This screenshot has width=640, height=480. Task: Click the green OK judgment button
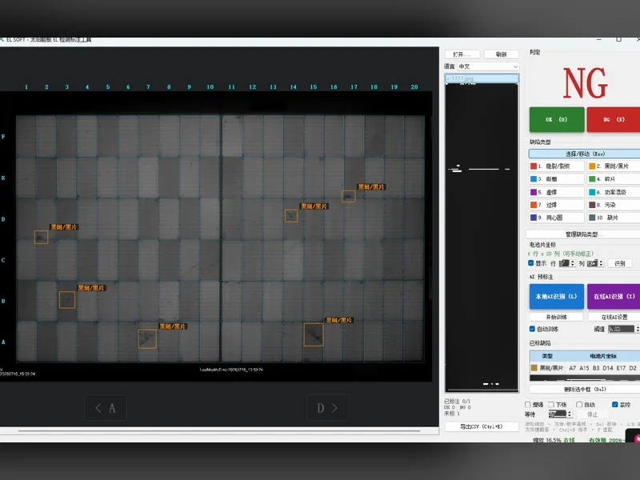(x=557, y=119)
